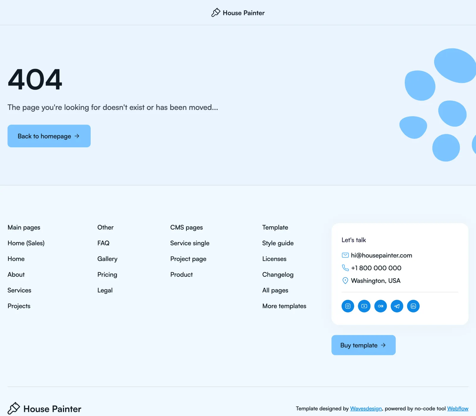Screen dimensions: 476x416
Task: Open the Projects footer link
Action: pyautogui.click(x=19, y=306)
